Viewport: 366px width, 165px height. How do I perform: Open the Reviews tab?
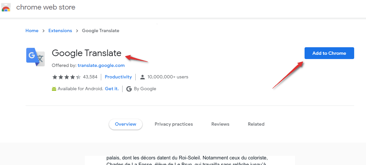click(x=220, y=124)
